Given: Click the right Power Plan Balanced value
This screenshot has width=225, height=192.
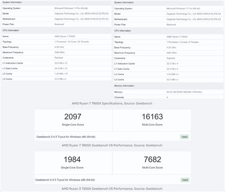Looking at the screenshot, I should tap(171, 25).
